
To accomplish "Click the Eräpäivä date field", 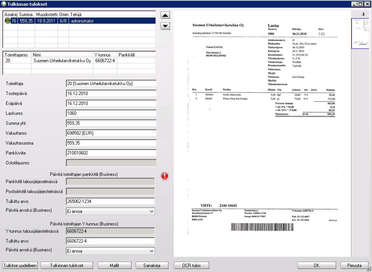I will 111,103.
